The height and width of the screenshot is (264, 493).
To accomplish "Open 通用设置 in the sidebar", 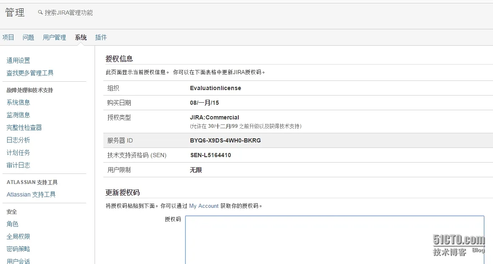I will 18,60.
